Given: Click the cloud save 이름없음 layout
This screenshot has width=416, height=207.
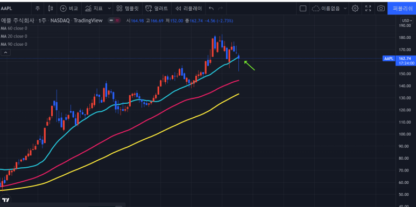Looking at the screenshot, I should point(326,9).
